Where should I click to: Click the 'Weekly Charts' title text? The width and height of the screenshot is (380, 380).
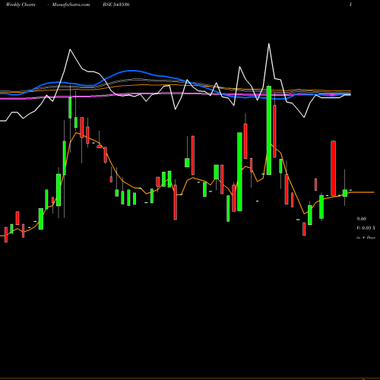pos(21,5)
